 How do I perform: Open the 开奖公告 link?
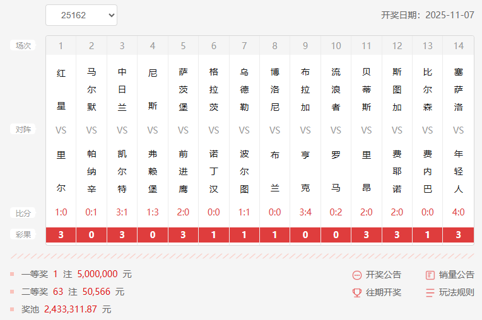click(384, 275)
